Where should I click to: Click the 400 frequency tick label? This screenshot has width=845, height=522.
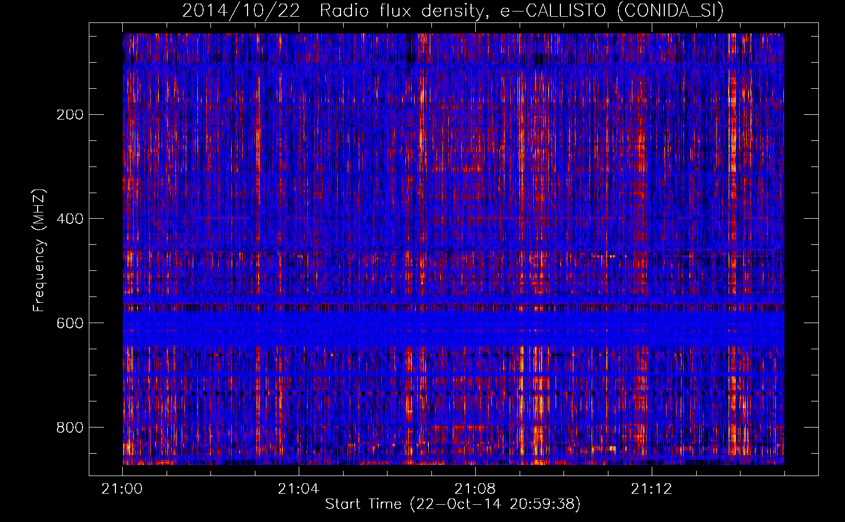pyautogui.click(x=70, y=219)
